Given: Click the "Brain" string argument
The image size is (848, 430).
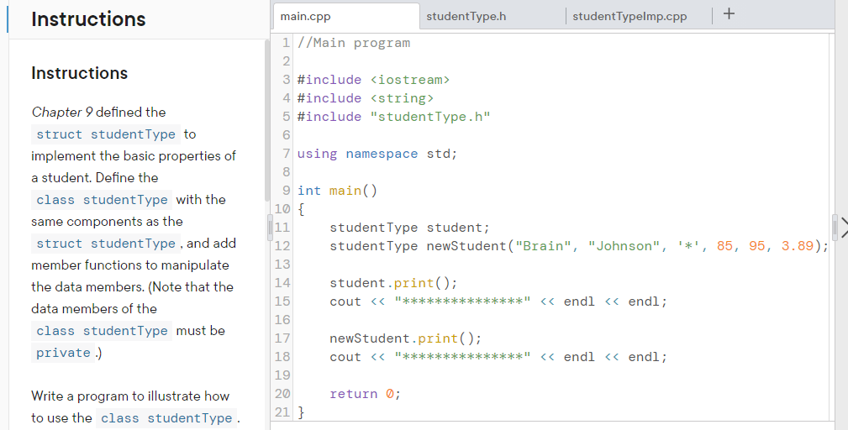Looking at the screenshot, I should [544, 246].
